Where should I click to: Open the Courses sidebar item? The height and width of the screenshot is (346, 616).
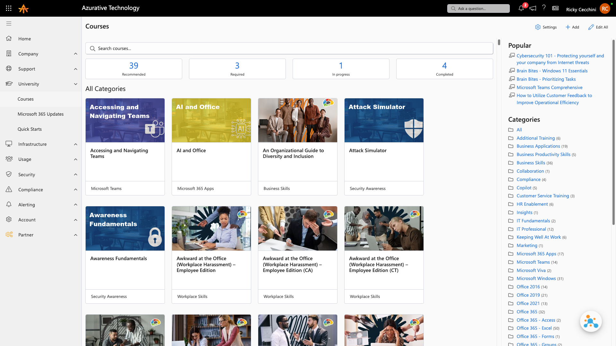41,99
